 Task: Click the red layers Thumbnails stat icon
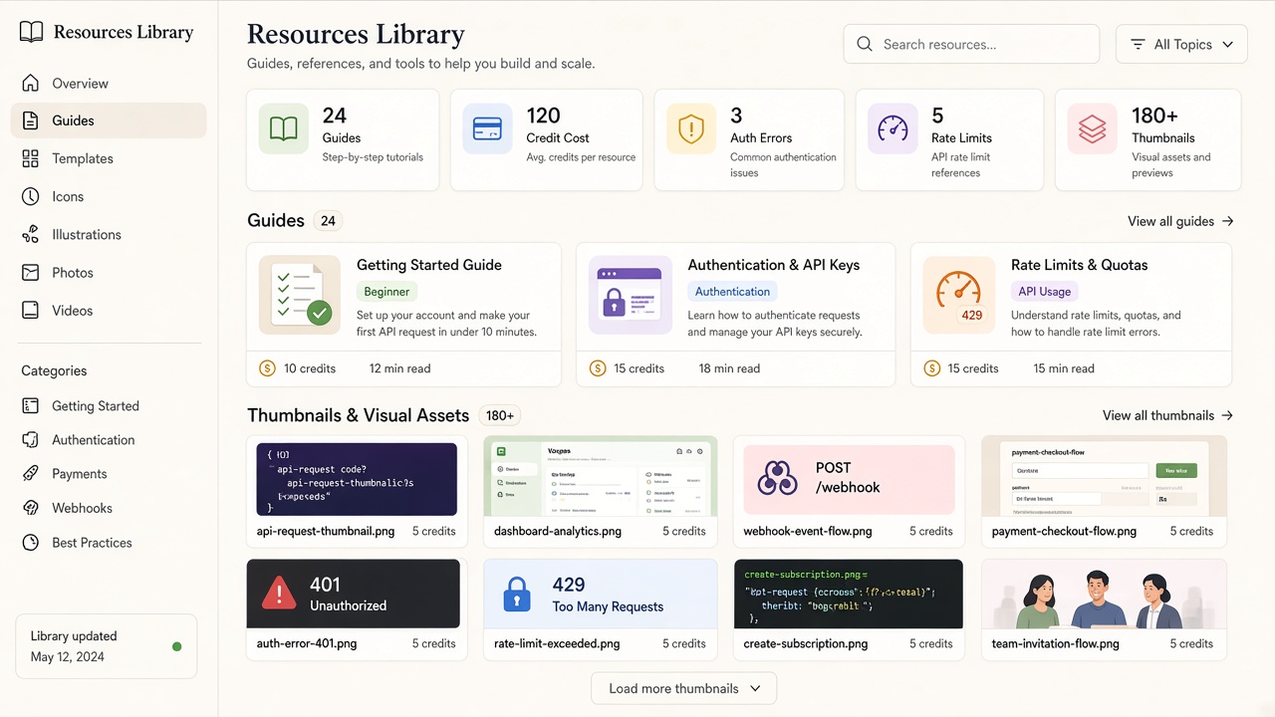[x=1093, y=129]
